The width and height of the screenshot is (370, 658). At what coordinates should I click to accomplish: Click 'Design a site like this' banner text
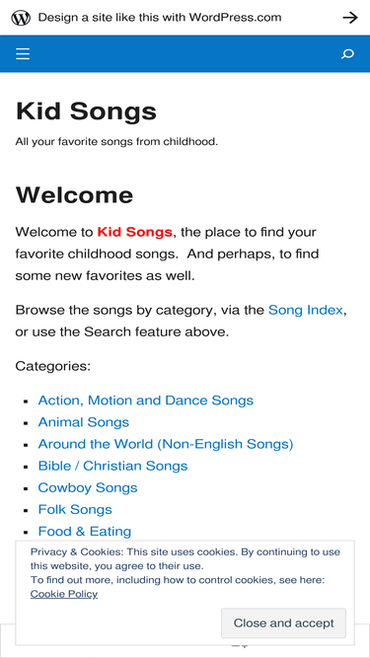[160, 18]
